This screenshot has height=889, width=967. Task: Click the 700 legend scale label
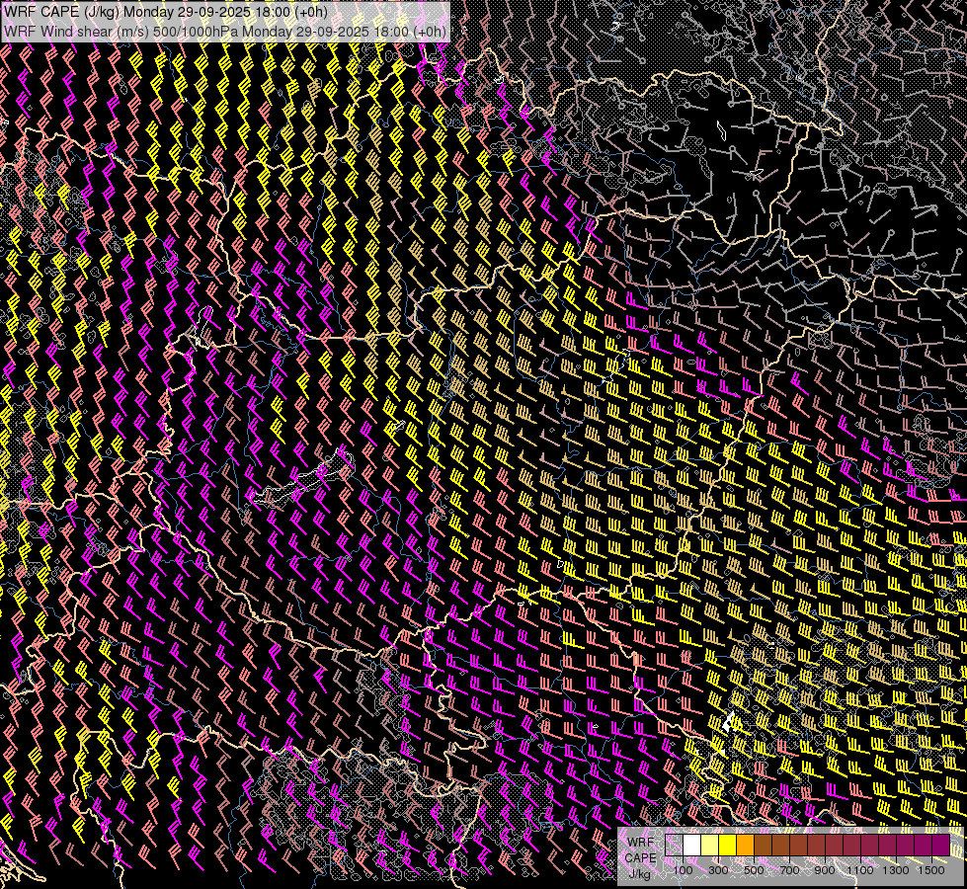coord(789,870)
